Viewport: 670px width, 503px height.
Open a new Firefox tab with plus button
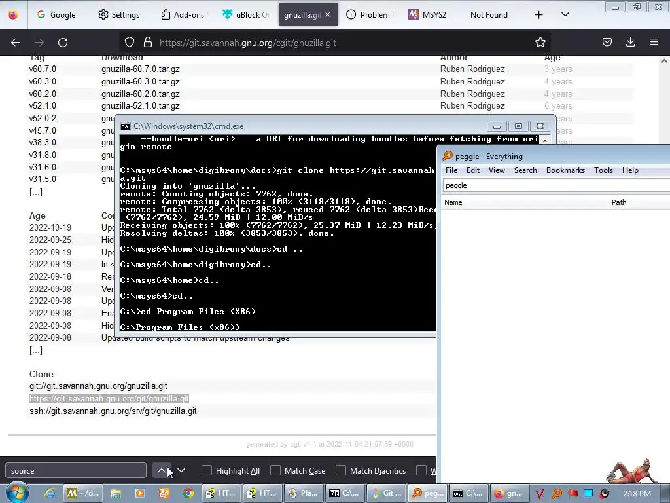coord(539,15)
